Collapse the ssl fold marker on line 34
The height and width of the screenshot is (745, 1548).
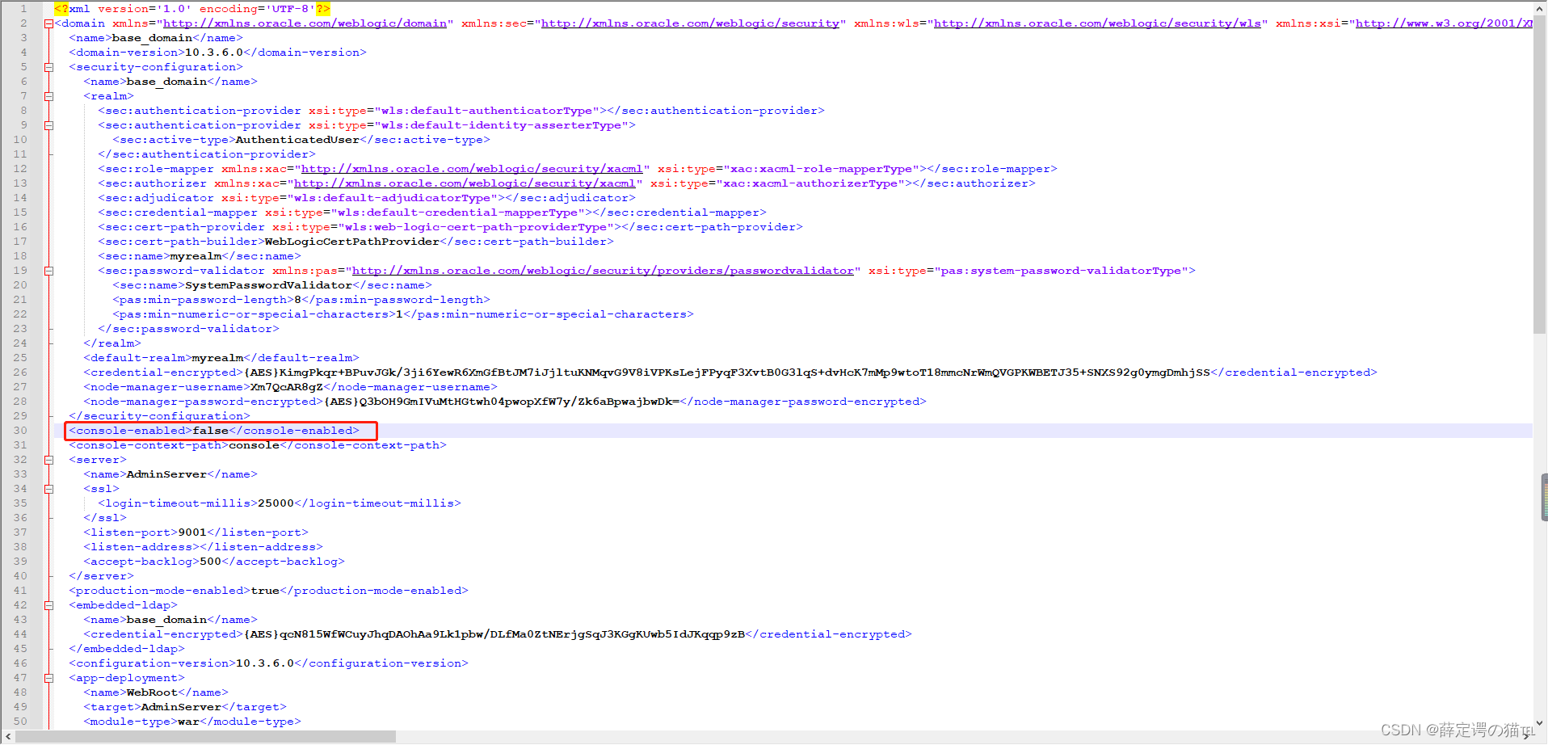[x=48, y=489]
